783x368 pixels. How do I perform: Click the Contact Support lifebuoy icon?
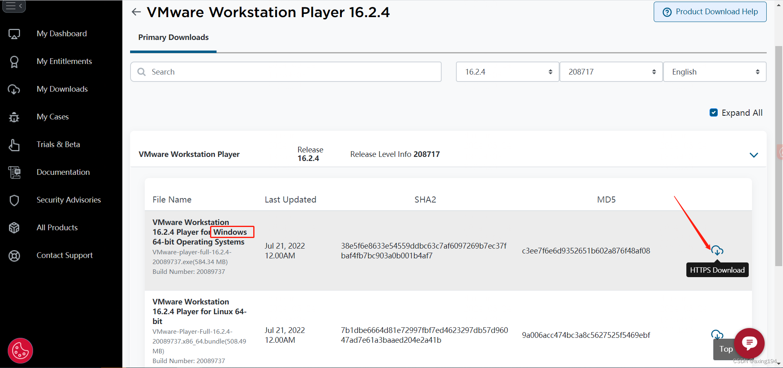[x=14, y=256]
